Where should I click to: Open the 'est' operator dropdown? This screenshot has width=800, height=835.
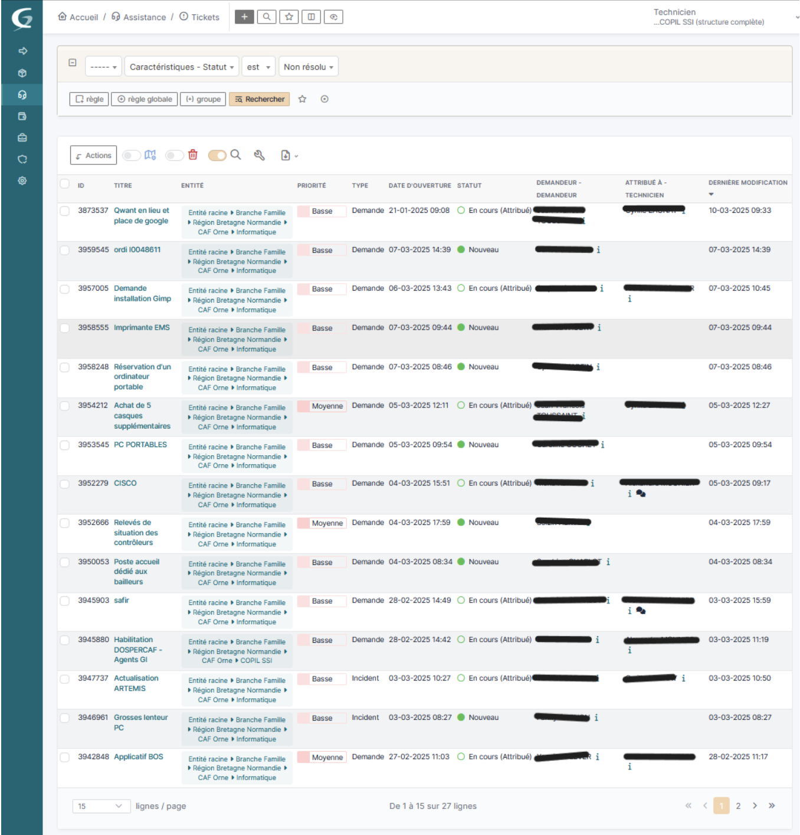click(258, 67)
